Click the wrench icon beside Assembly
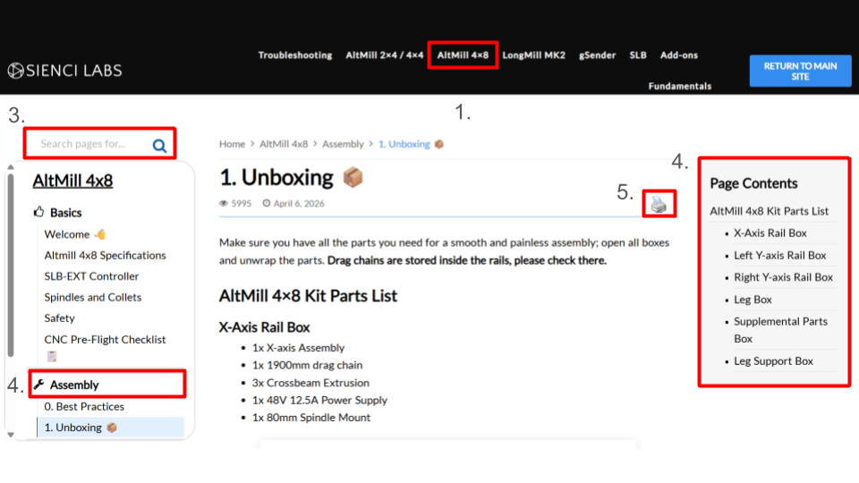 click(x=38, y=385)
